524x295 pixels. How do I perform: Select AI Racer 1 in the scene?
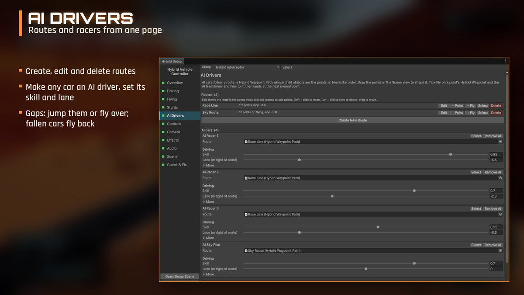click(x=476, y=136)
